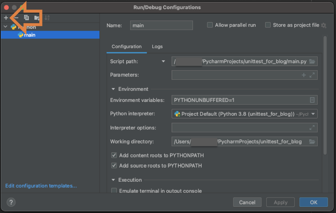Uncheck Add source roots to PYTHONPATH

coord(114,166)
